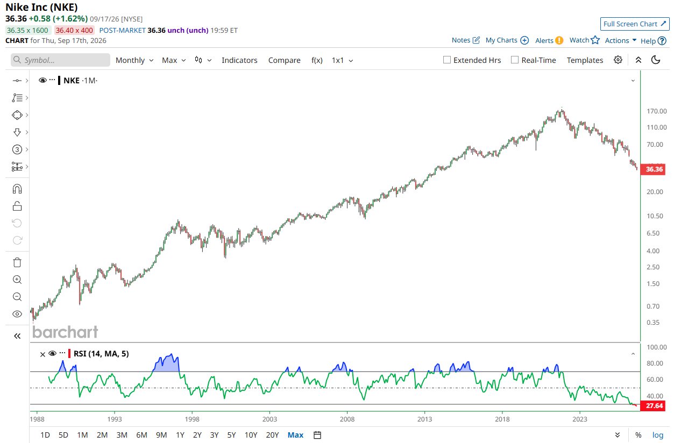Select the 2Y range button
The width and height of the screenshot is (674, 443).
[197, 435]
